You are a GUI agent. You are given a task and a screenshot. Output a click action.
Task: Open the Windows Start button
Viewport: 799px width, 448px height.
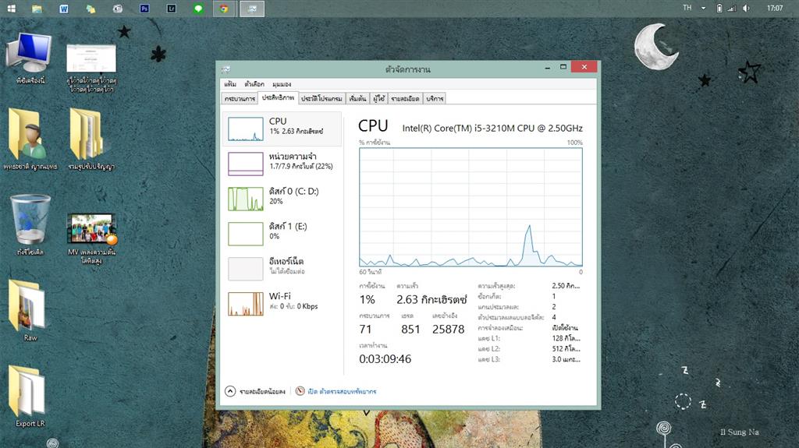click(11, 8)
